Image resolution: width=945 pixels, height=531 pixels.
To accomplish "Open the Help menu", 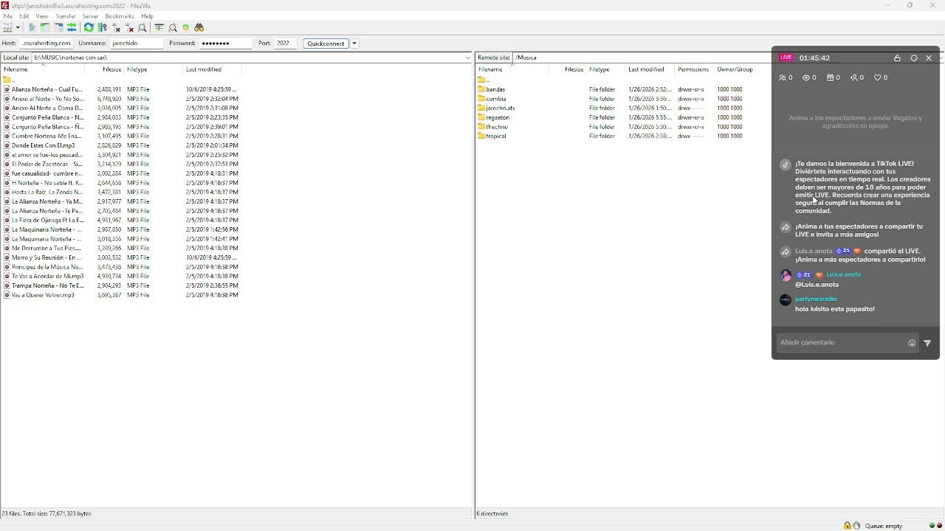I will coord(147,16).
